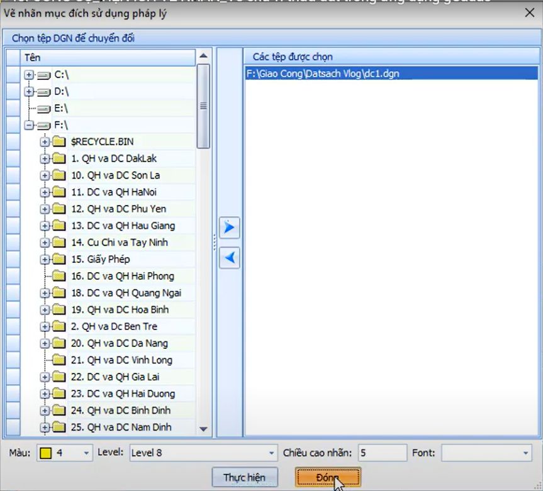This screenshot has height=491, width=543.
Task: Open the Màu color dropdown
Action: [x=86, y=453]
